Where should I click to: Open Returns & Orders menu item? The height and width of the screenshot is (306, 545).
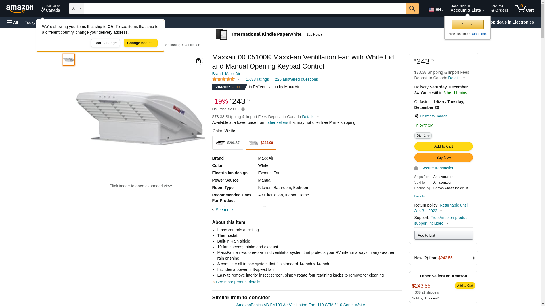pos(500,8)
